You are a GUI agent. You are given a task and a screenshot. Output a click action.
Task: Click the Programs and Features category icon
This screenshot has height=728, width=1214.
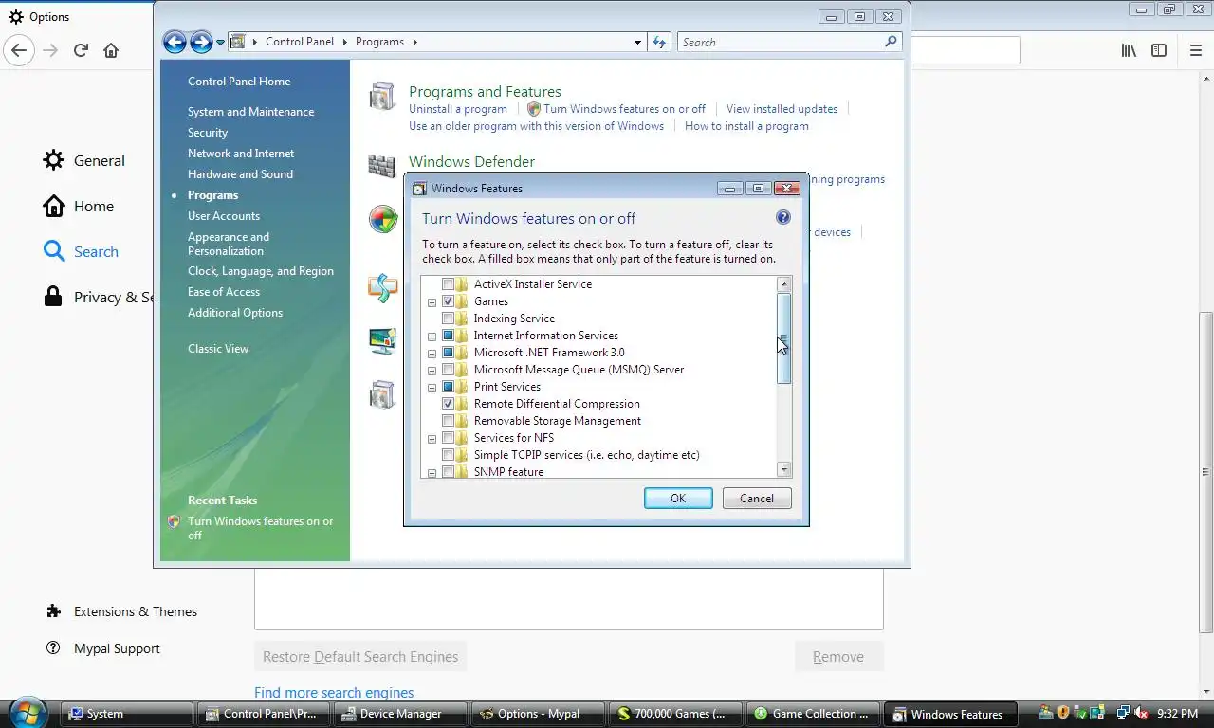(382, 96)
